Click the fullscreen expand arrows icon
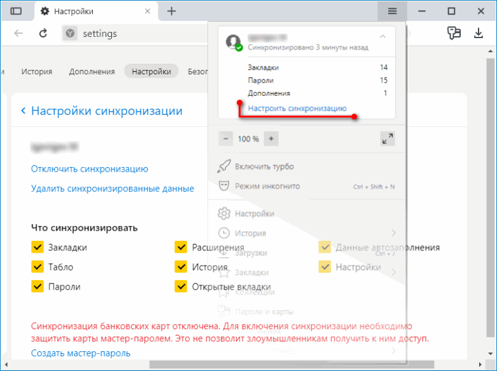Image resolution: width=497 pixels, height=371 pixels. point(386,138)
